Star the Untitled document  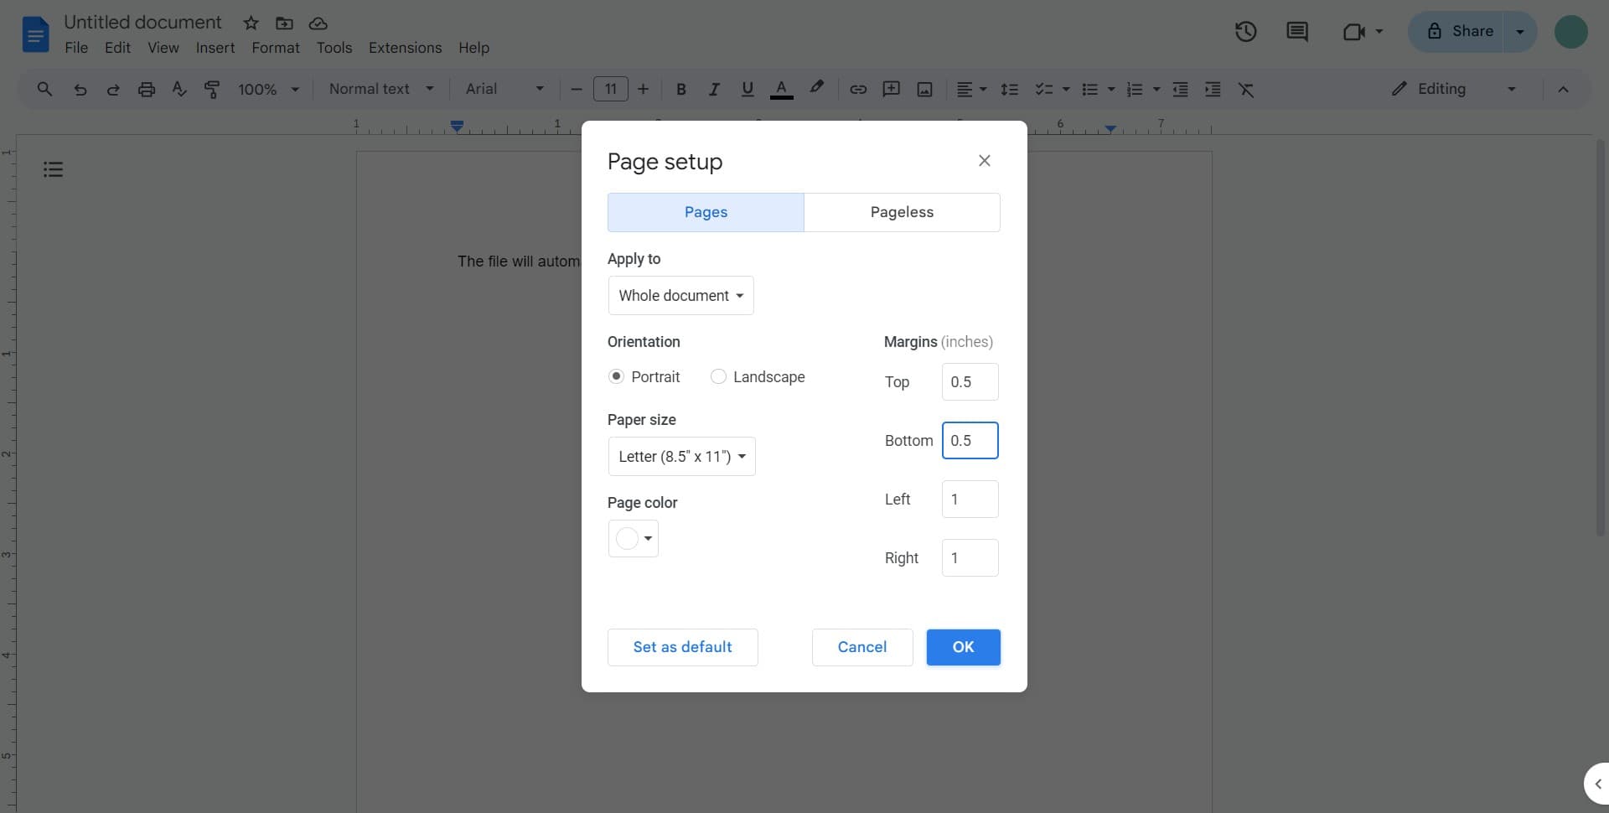click(x=250, y=23)
